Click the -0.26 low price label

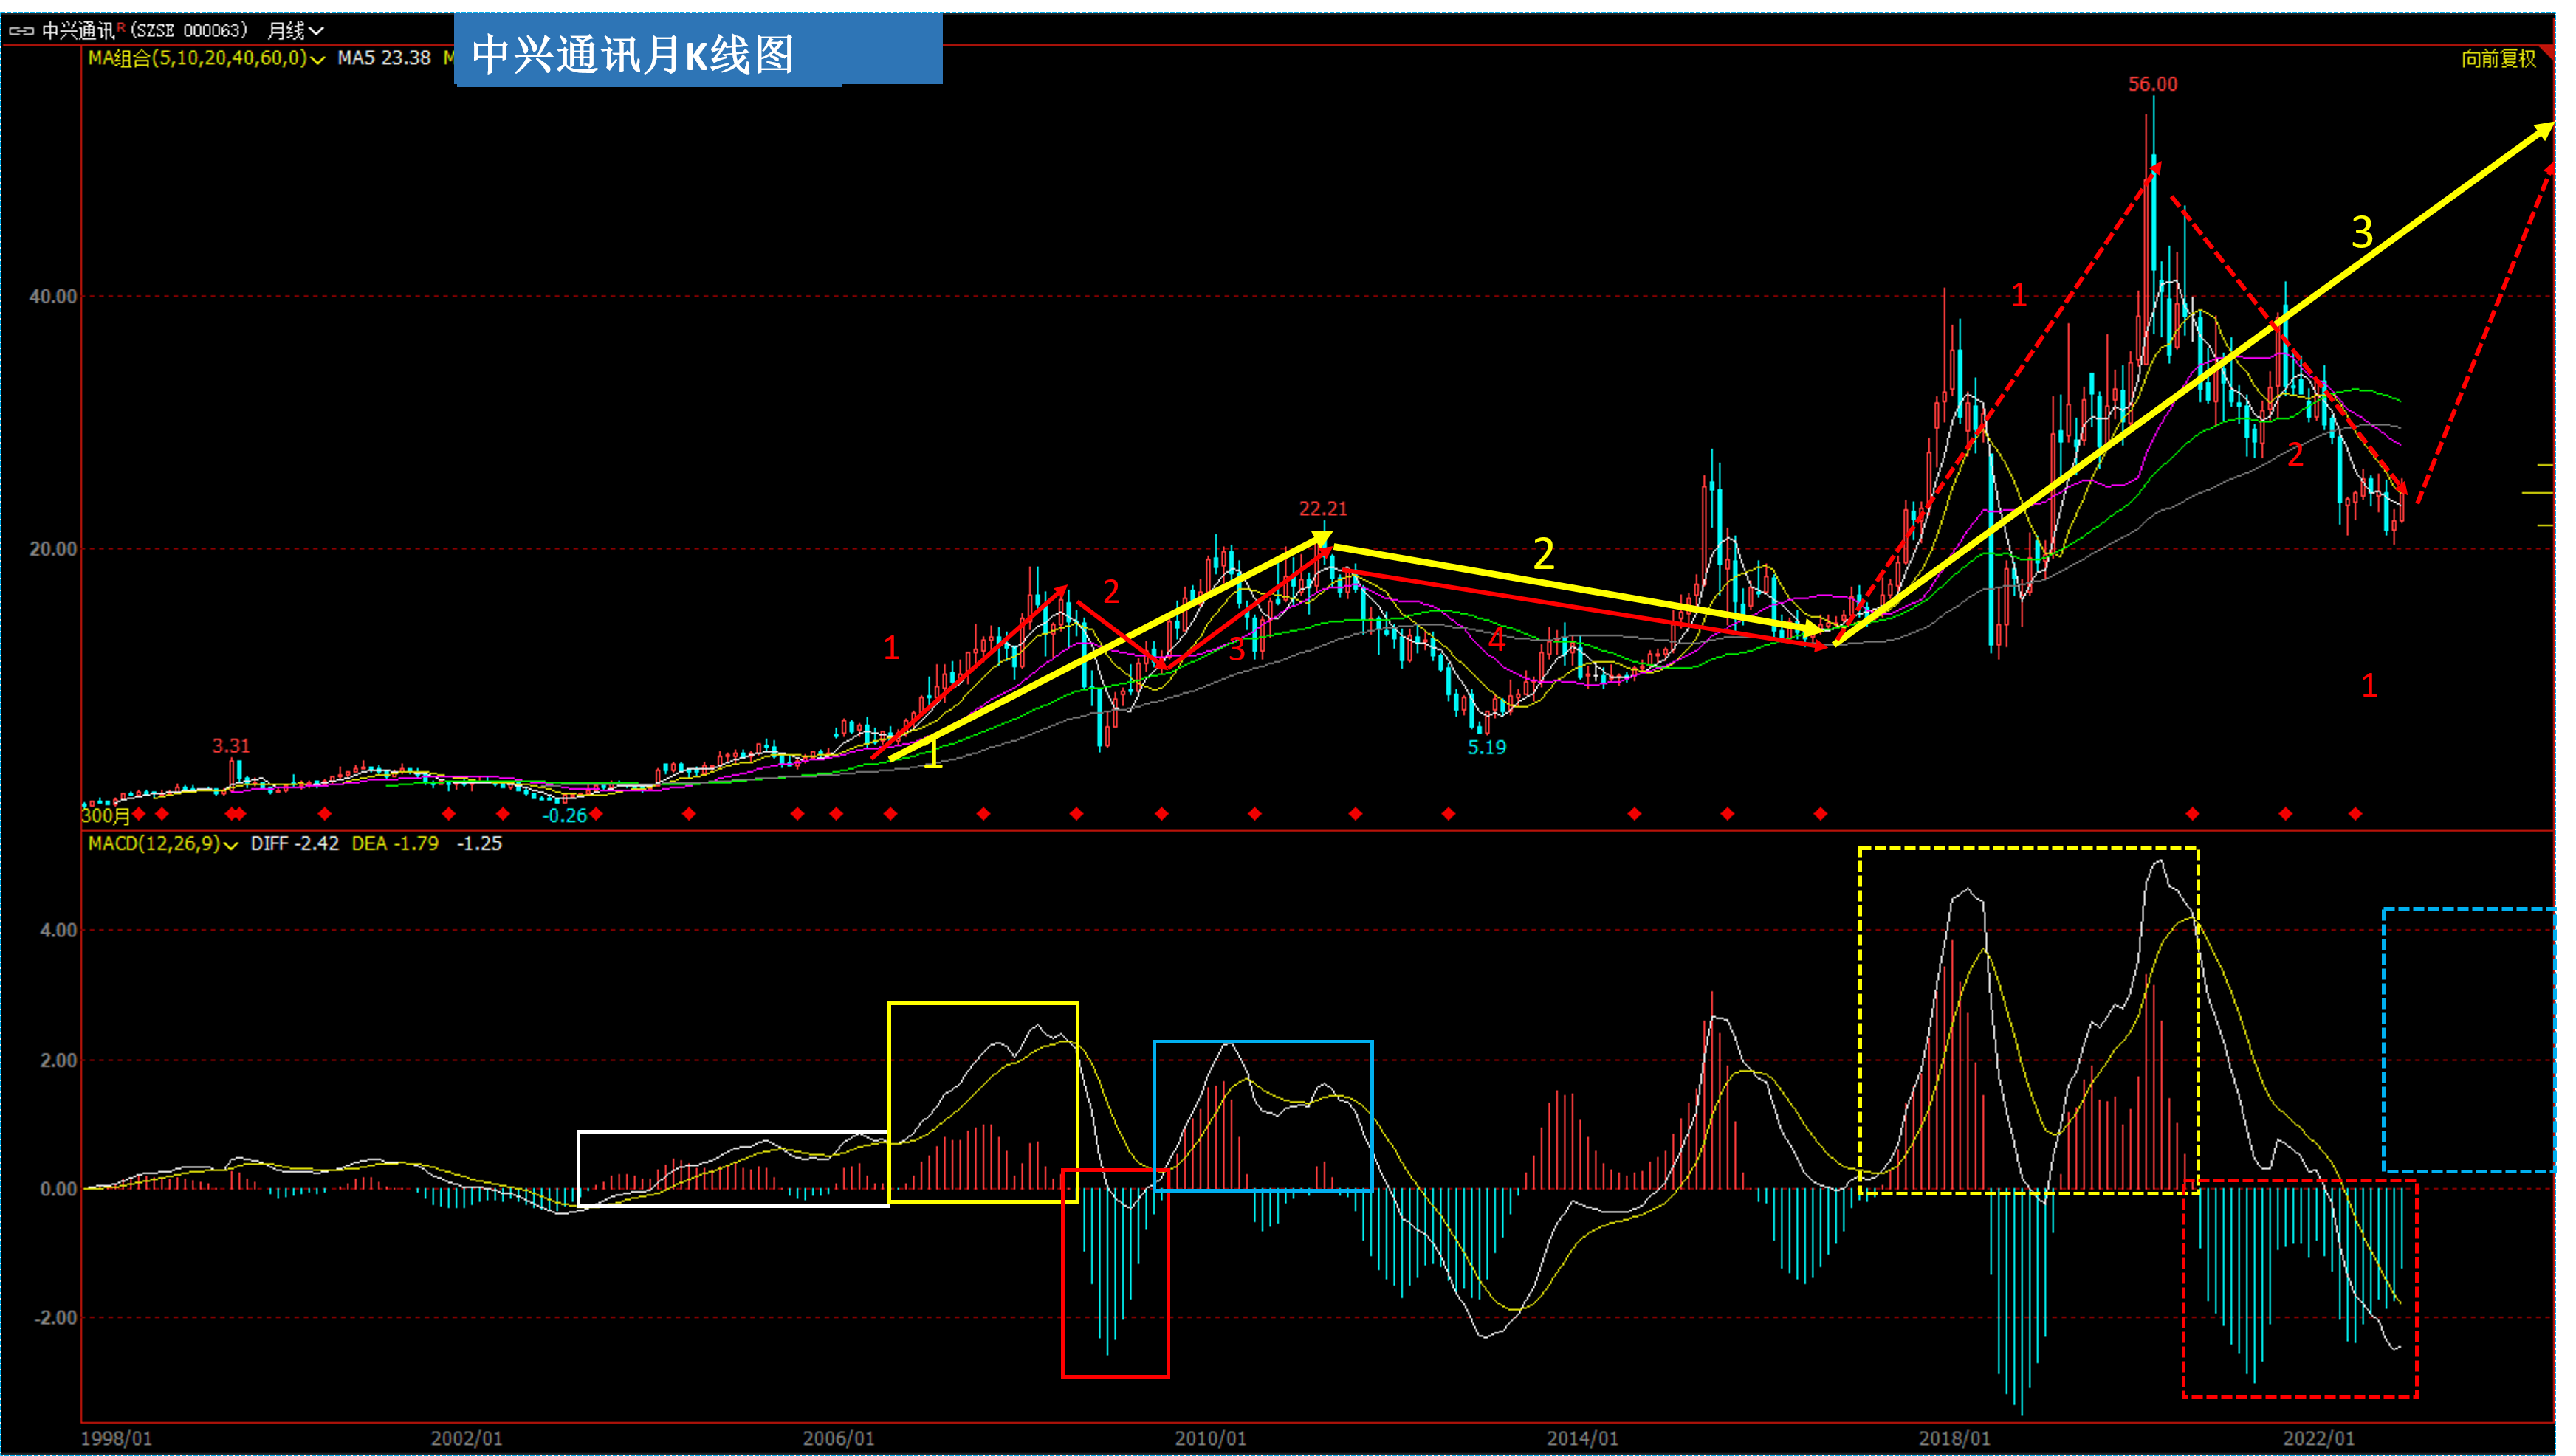pyautogui.click(x=564, y=816)
